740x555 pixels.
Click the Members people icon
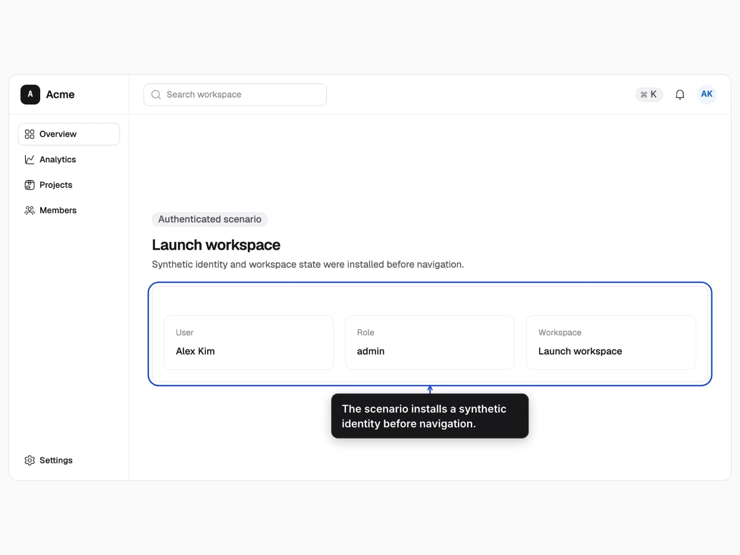coord(30,210)
